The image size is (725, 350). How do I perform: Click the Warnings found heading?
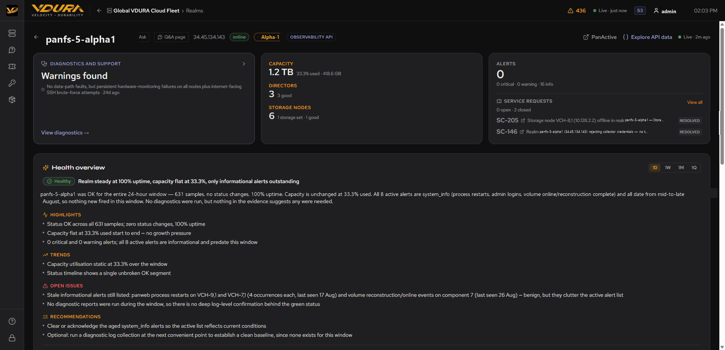click(x=74, y=76)
